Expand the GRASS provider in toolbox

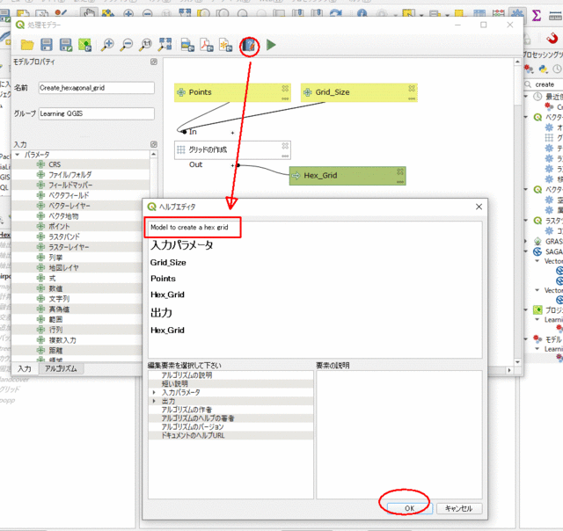point(526,241)
